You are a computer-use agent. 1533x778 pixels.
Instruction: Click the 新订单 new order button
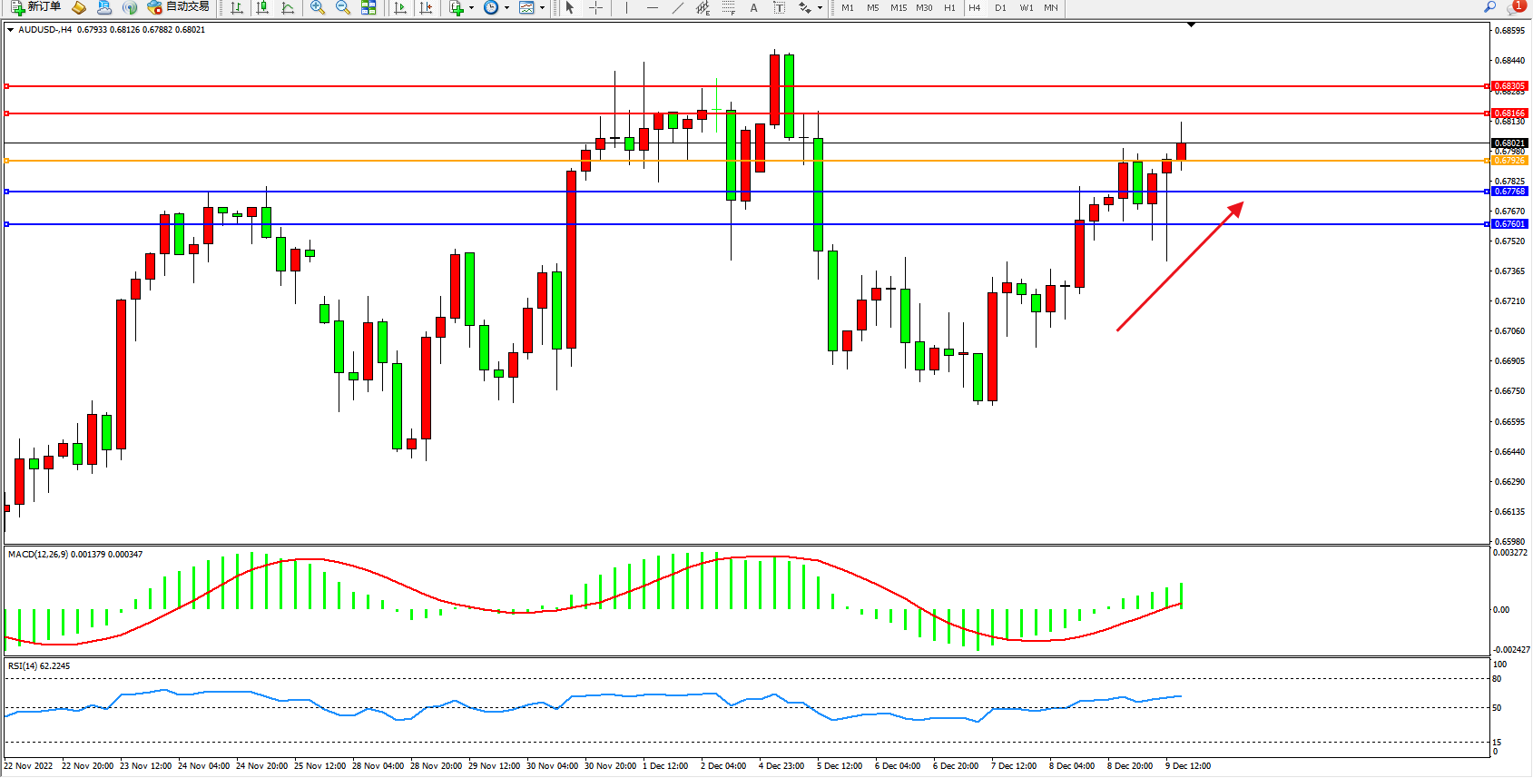(x=36, y=7)
